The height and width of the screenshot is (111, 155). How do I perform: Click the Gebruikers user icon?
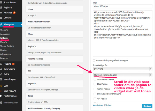1,69
